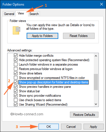This screenshot has width=106, height=132.
Task: Toggle Hide protected operating system files
Action: pos(16,60)
